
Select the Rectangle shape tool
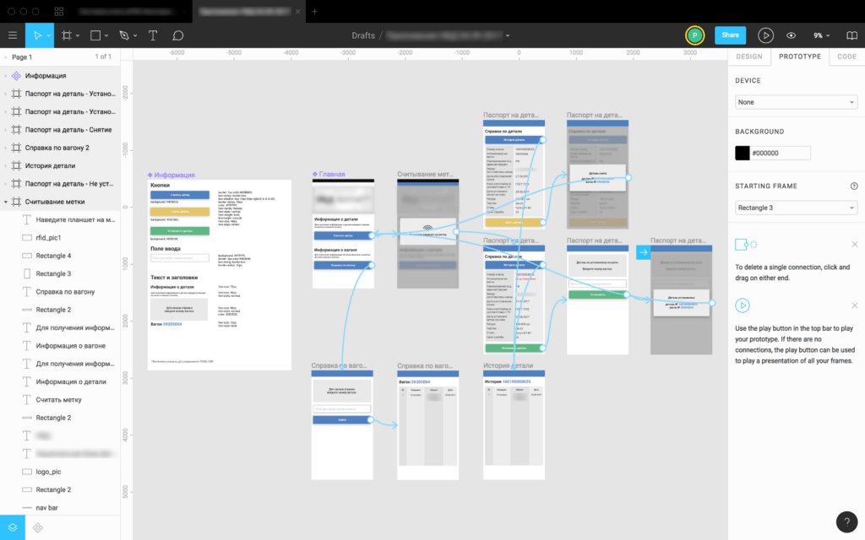pos(95,35)
